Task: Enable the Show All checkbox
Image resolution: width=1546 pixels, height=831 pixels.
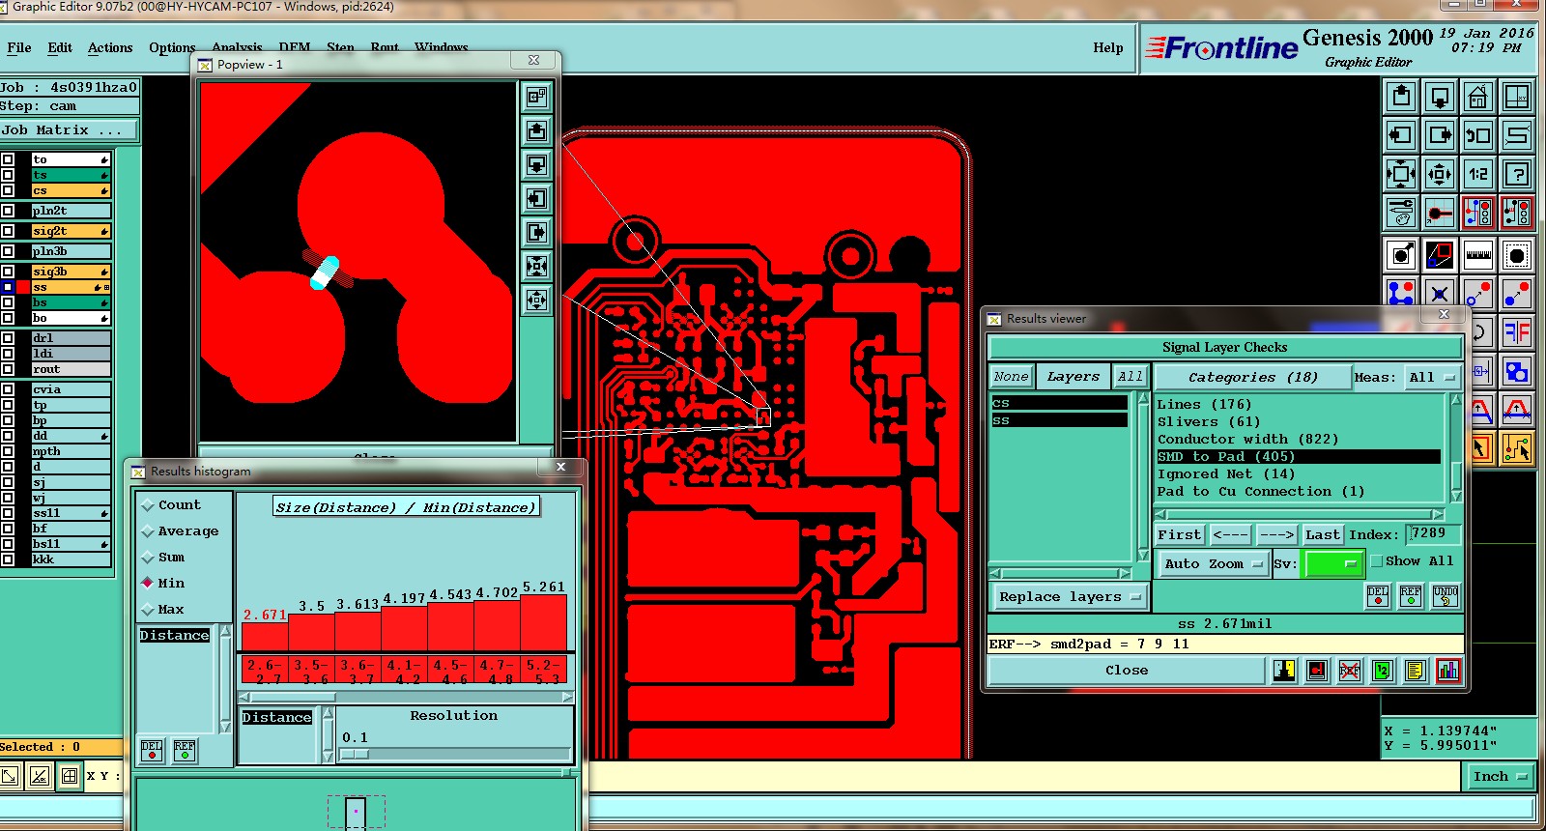Action: pos(1377,561)
